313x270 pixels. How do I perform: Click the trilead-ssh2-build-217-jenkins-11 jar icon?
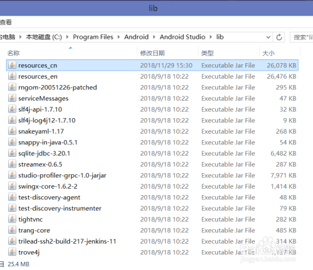(12, 241)
